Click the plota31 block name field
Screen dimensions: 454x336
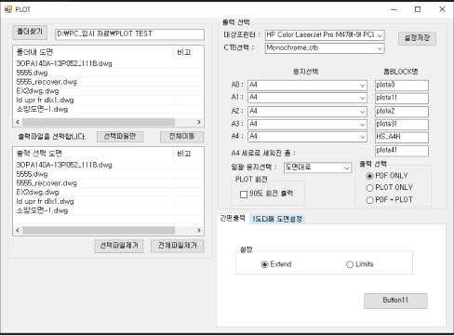tap(402, 125)
